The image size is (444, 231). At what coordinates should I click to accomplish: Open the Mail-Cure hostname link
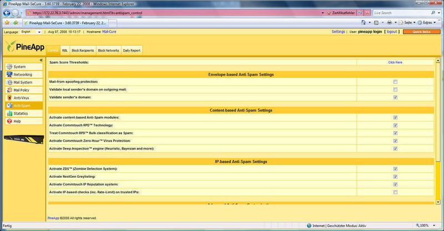(109, 32)
